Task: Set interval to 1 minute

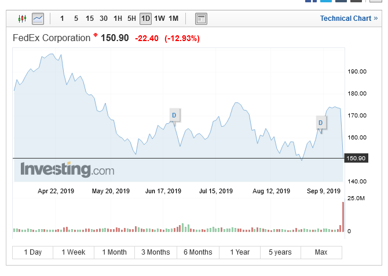Action: point(62,19)
